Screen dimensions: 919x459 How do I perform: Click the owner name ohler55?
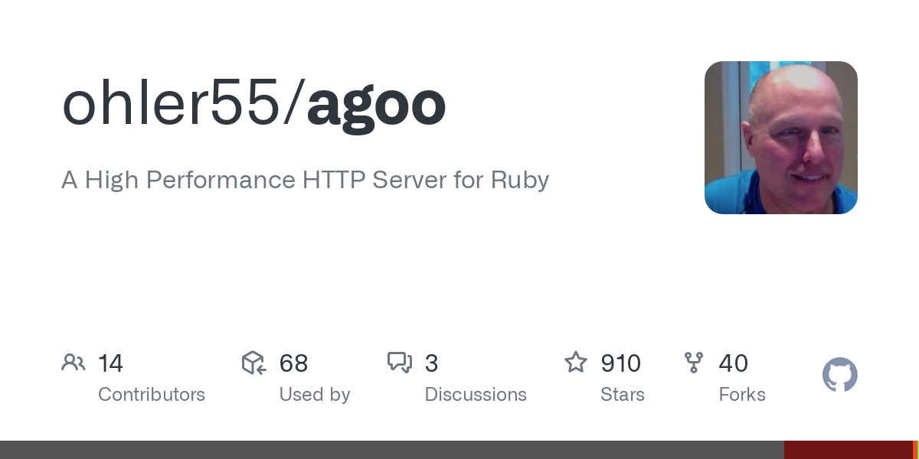pyautogui.click(x=171, y=104)
